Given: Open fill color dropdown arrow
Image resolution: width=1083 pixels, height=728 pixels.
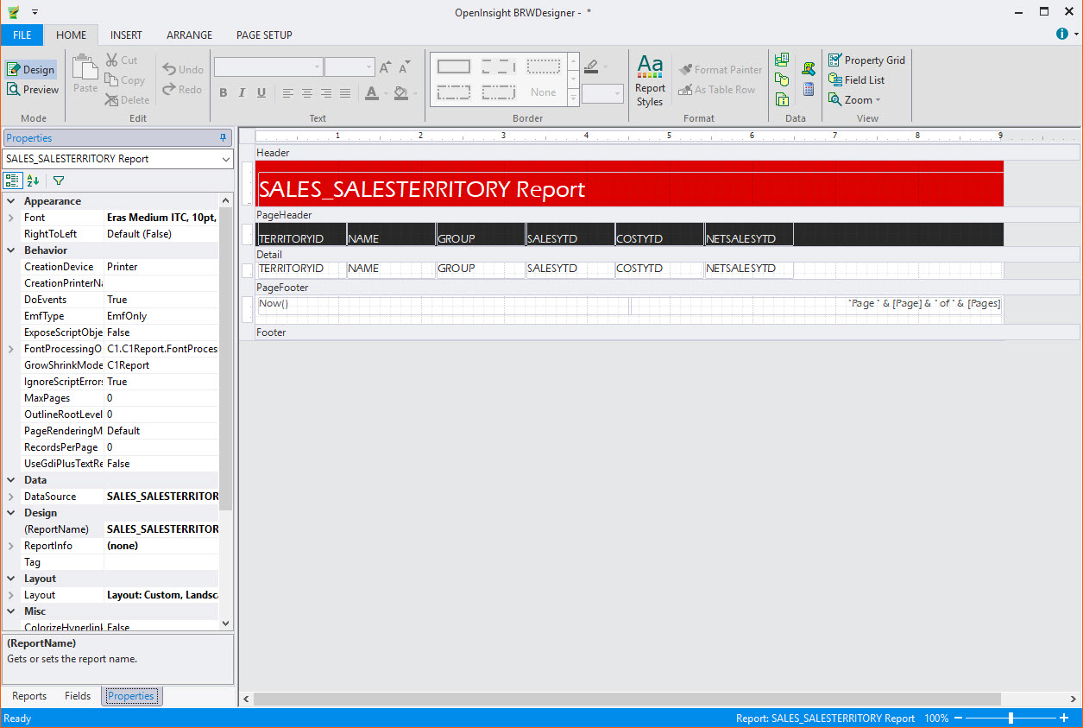Looking at the screenshot, I should coord(415,93).
